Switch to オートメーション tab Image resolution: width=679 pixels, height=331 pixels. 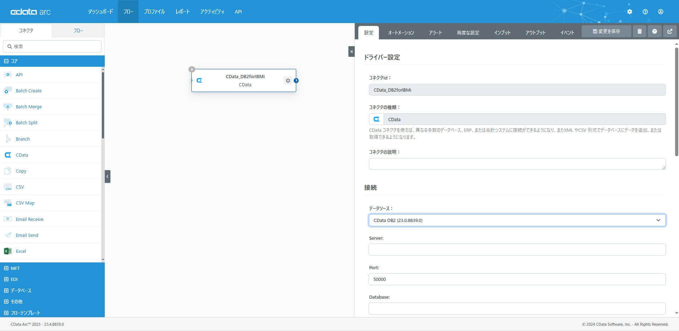point(401,33)
